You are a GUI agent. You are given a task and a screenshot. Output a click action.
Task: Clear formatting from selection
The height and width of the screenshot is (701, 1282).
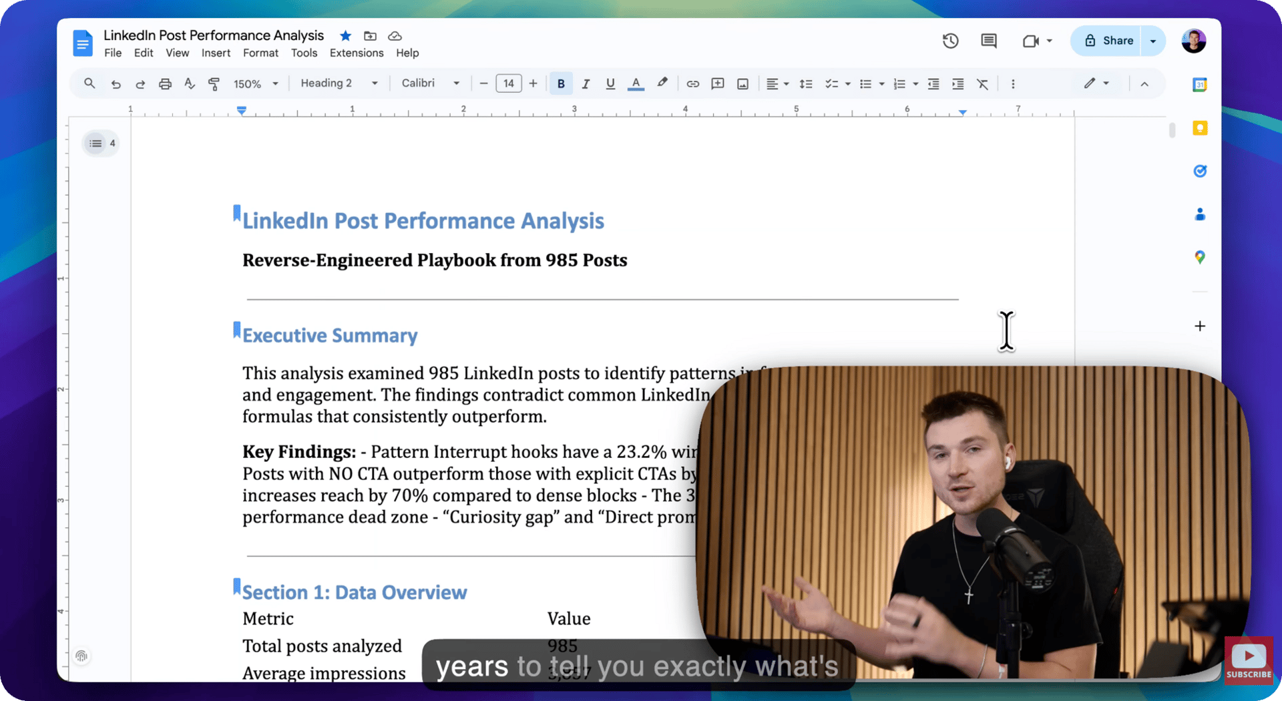coord(982,84)
